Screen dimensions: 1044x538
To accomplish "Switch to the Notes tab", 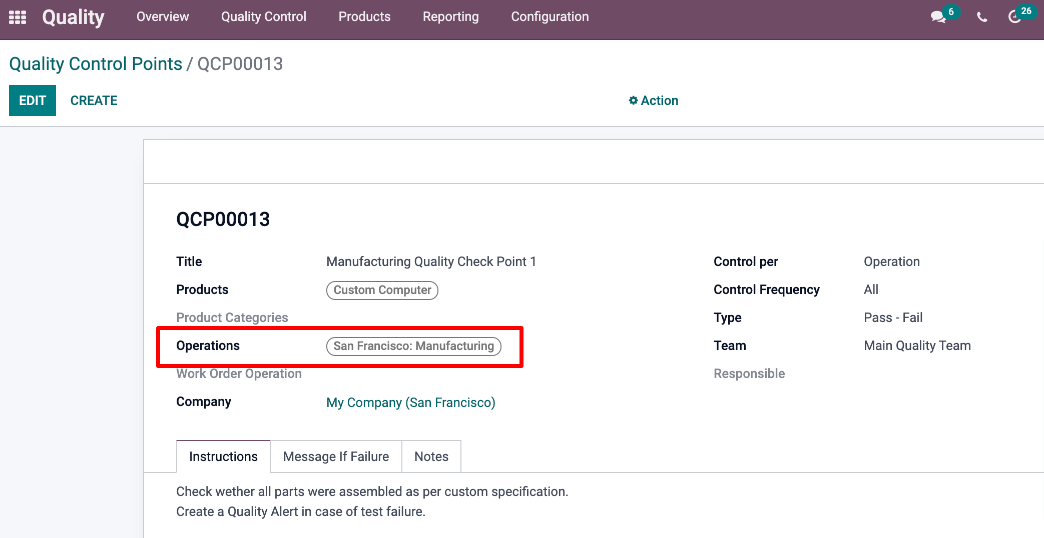I will (x=431, y=456).
